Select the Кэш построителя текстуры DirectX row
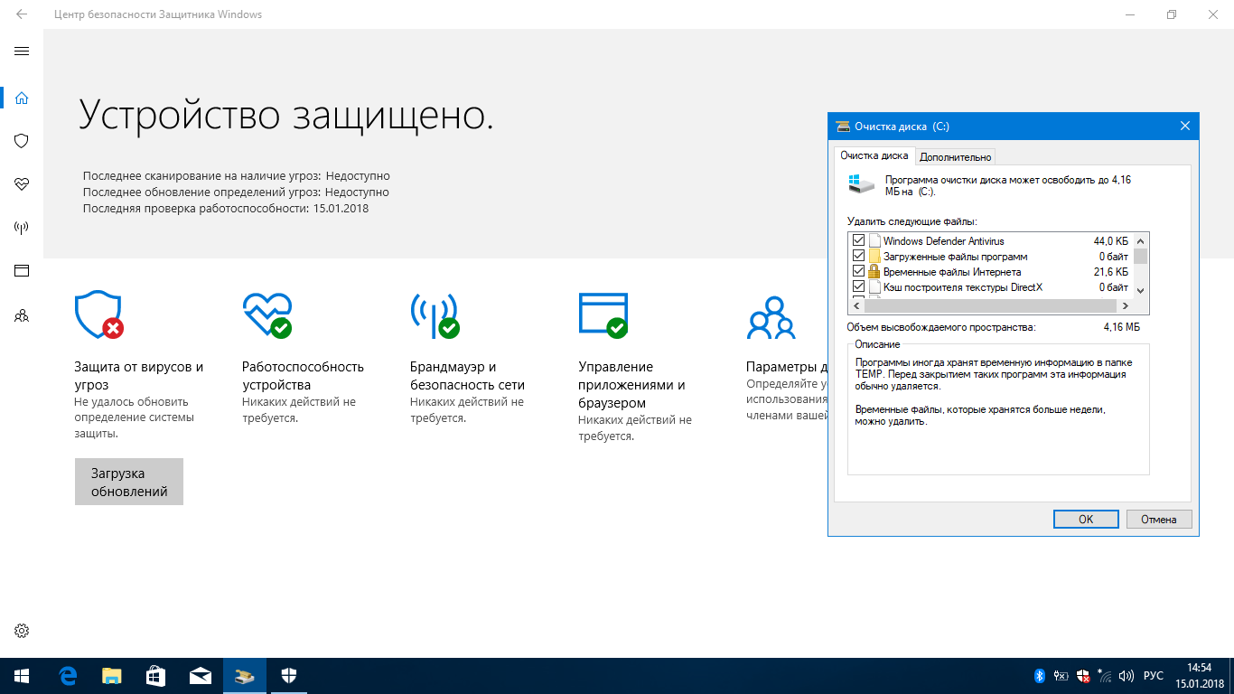 (x=990, y=287)
